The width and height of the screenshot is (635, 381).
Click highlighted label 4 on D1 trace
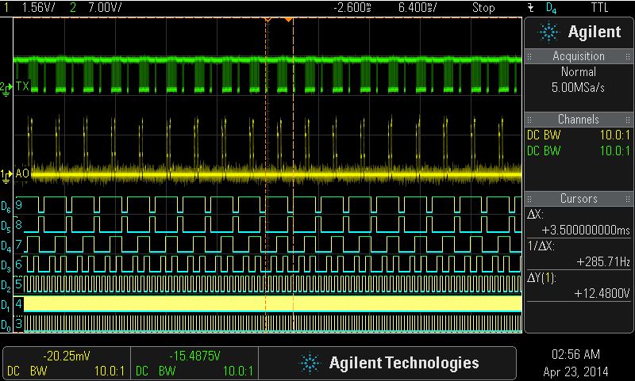point(19,303)
